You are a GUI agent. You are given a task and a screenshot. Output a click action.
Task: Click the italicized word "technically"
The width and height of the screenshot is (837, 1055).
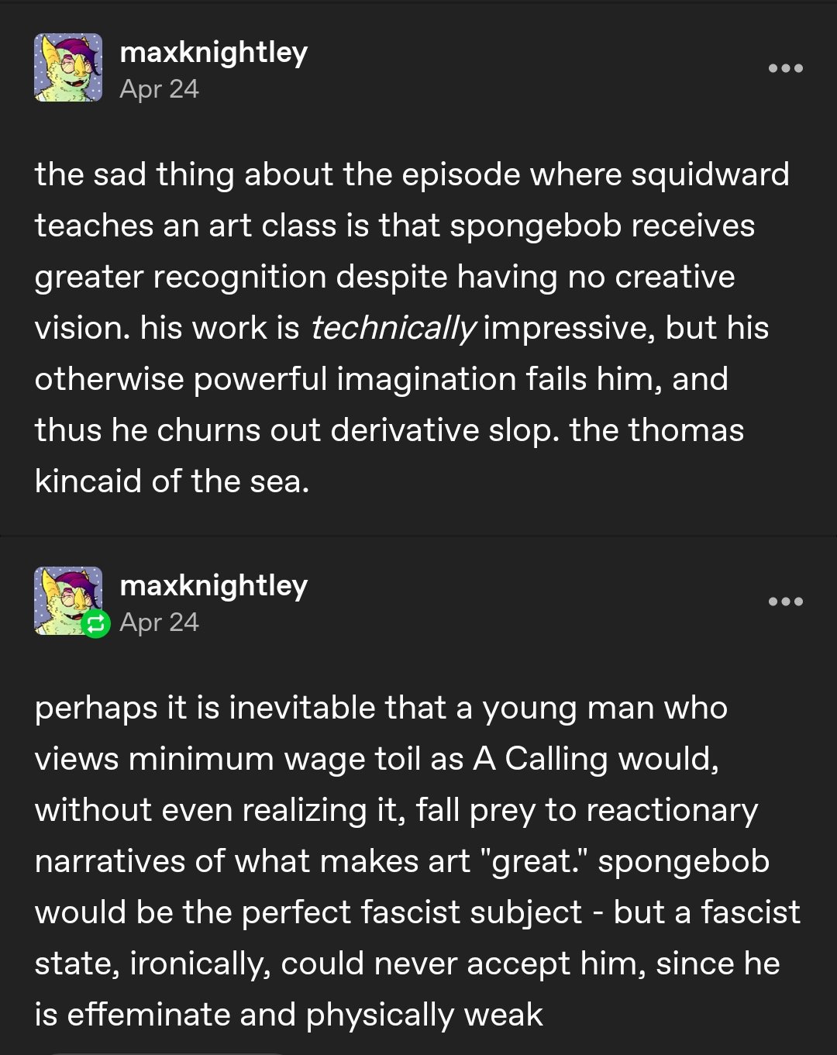click(x=392, y=329)
